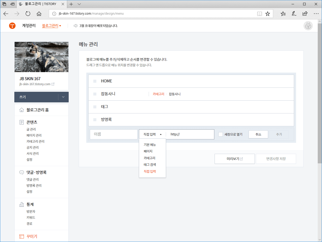Add page to favorites star icon
Image resolution: width=322 pixels, height=242 pixels.
pyautogui.click(x=268, y=14)
